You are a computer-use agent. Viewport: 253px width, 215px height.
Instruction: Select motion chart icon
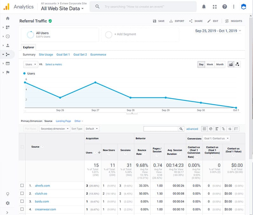(237, 64)
